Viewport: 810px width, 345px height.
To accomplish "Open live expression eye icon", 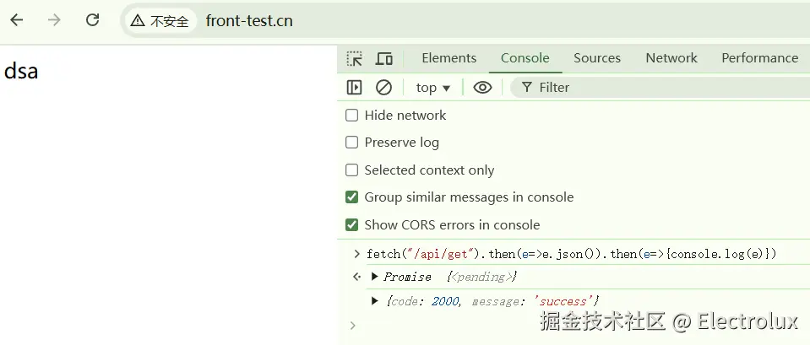I will (482, 88).
